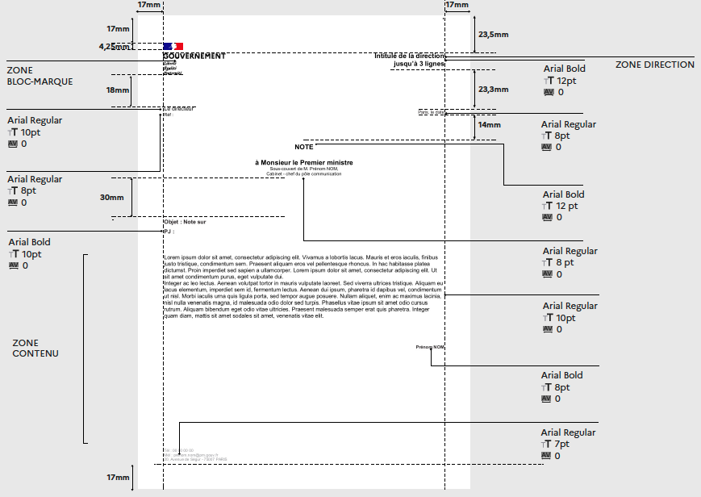Click the font size icon beside 12pt
Image resolution: width=701 pixels, height=497 pixels.
(x=549, y=81)
